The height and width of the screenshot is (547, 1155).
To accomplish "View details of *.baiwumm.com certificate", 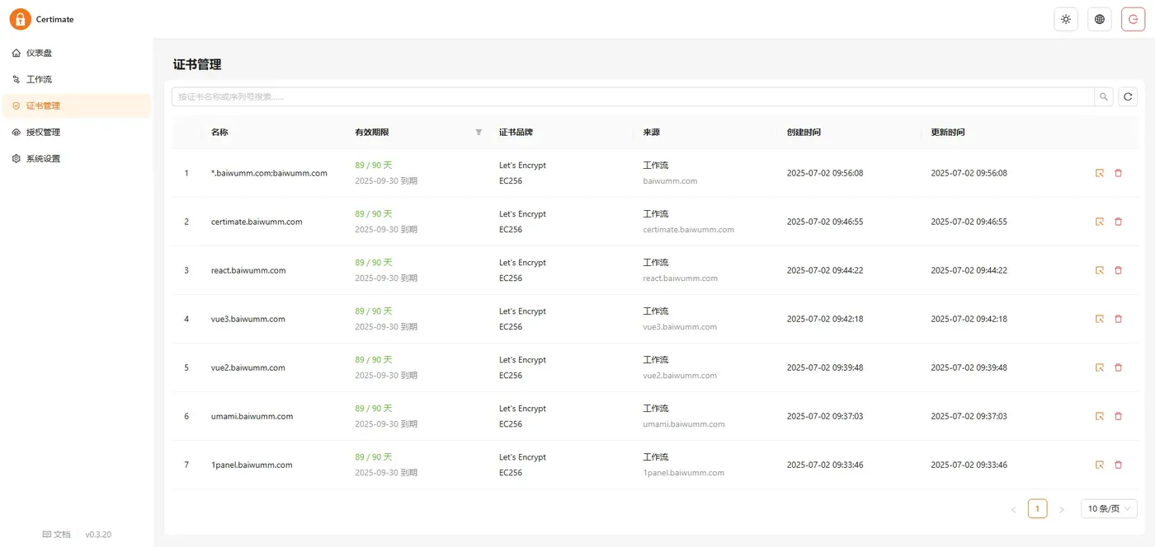I will 1100,173.
